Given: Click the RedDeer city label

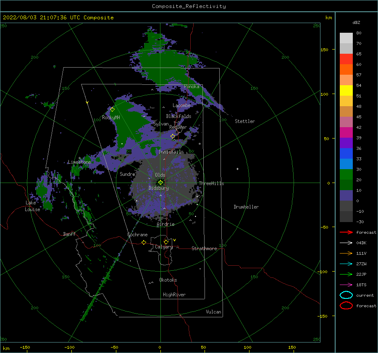Looking at the screenshot, I should pyautogui.click(x=178, y=127).
